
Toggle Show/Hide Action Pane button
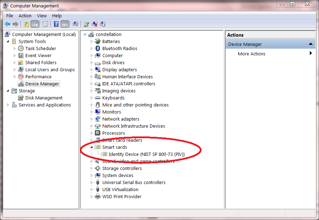coord(65,24)
